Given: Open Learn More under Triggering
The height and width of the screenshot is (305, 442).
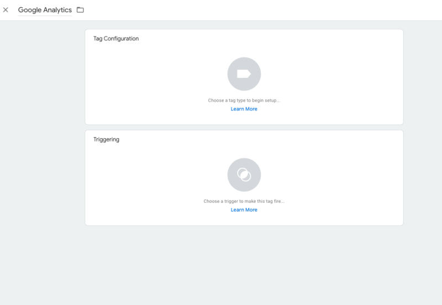Looking at the screenshot, I should [x=244, y=210].
